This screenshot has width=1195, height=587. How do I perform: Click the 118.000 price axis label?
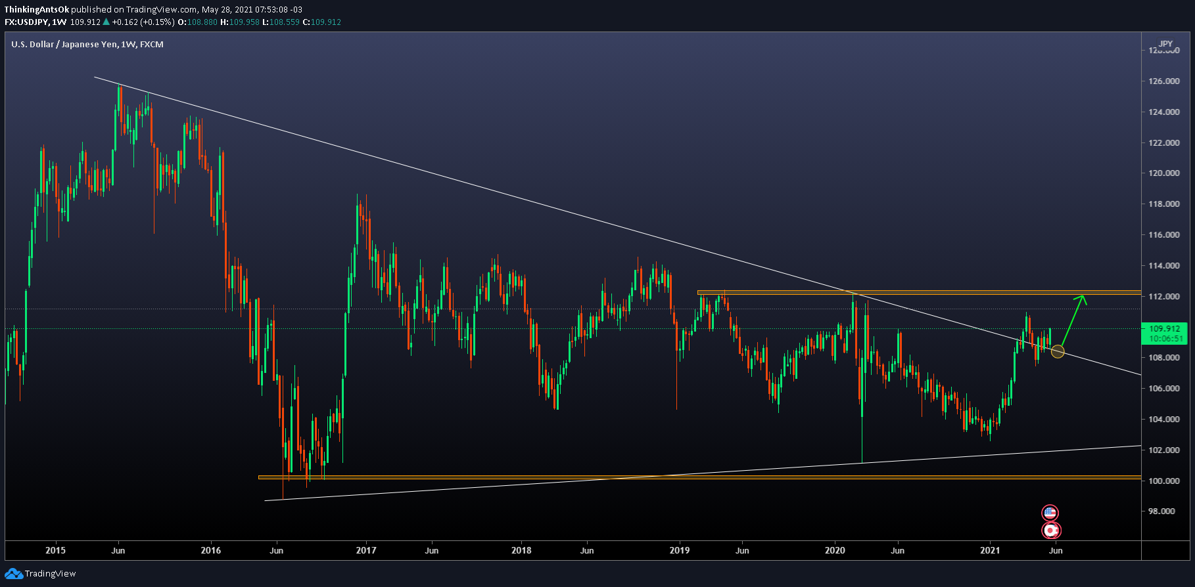tap(1163, 204)
